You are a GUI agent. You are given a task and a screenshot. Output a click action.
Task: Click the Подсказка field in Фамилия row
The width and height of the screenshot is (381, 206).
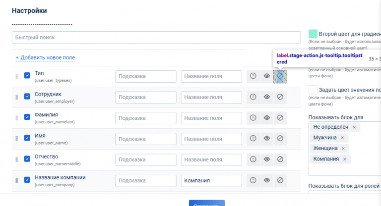(146, 118)
